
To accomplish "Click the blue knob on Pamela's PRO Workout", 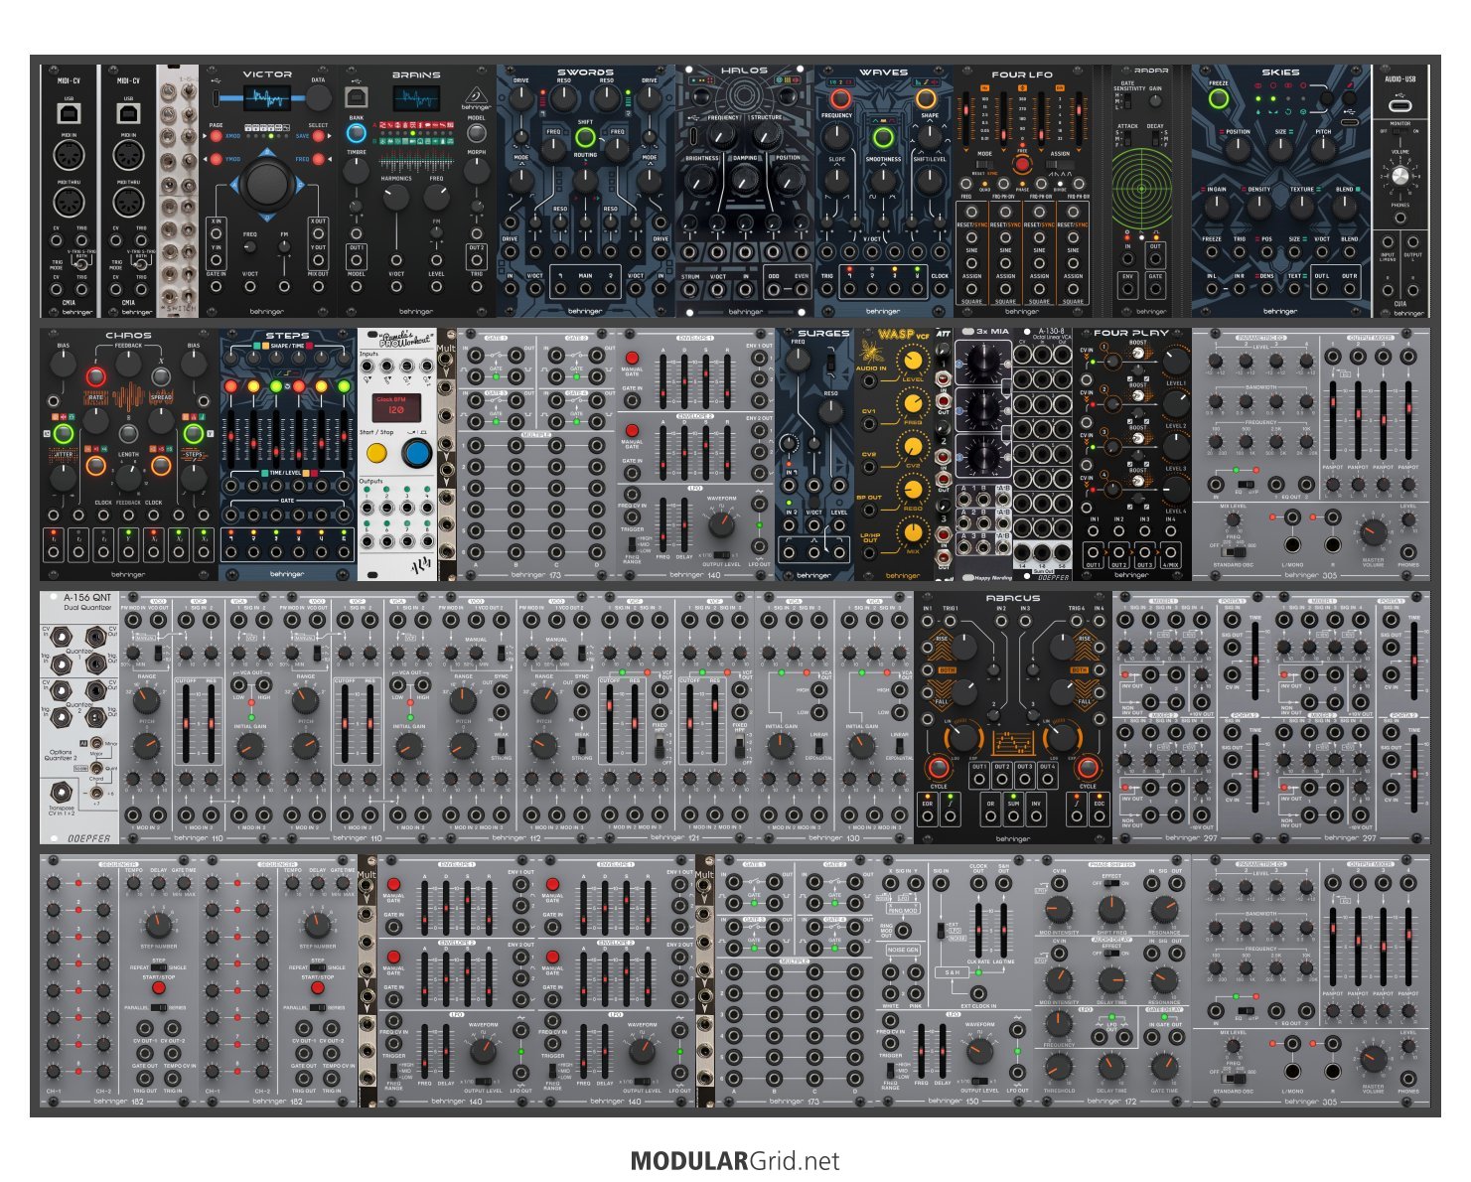I will pos(416,453).
